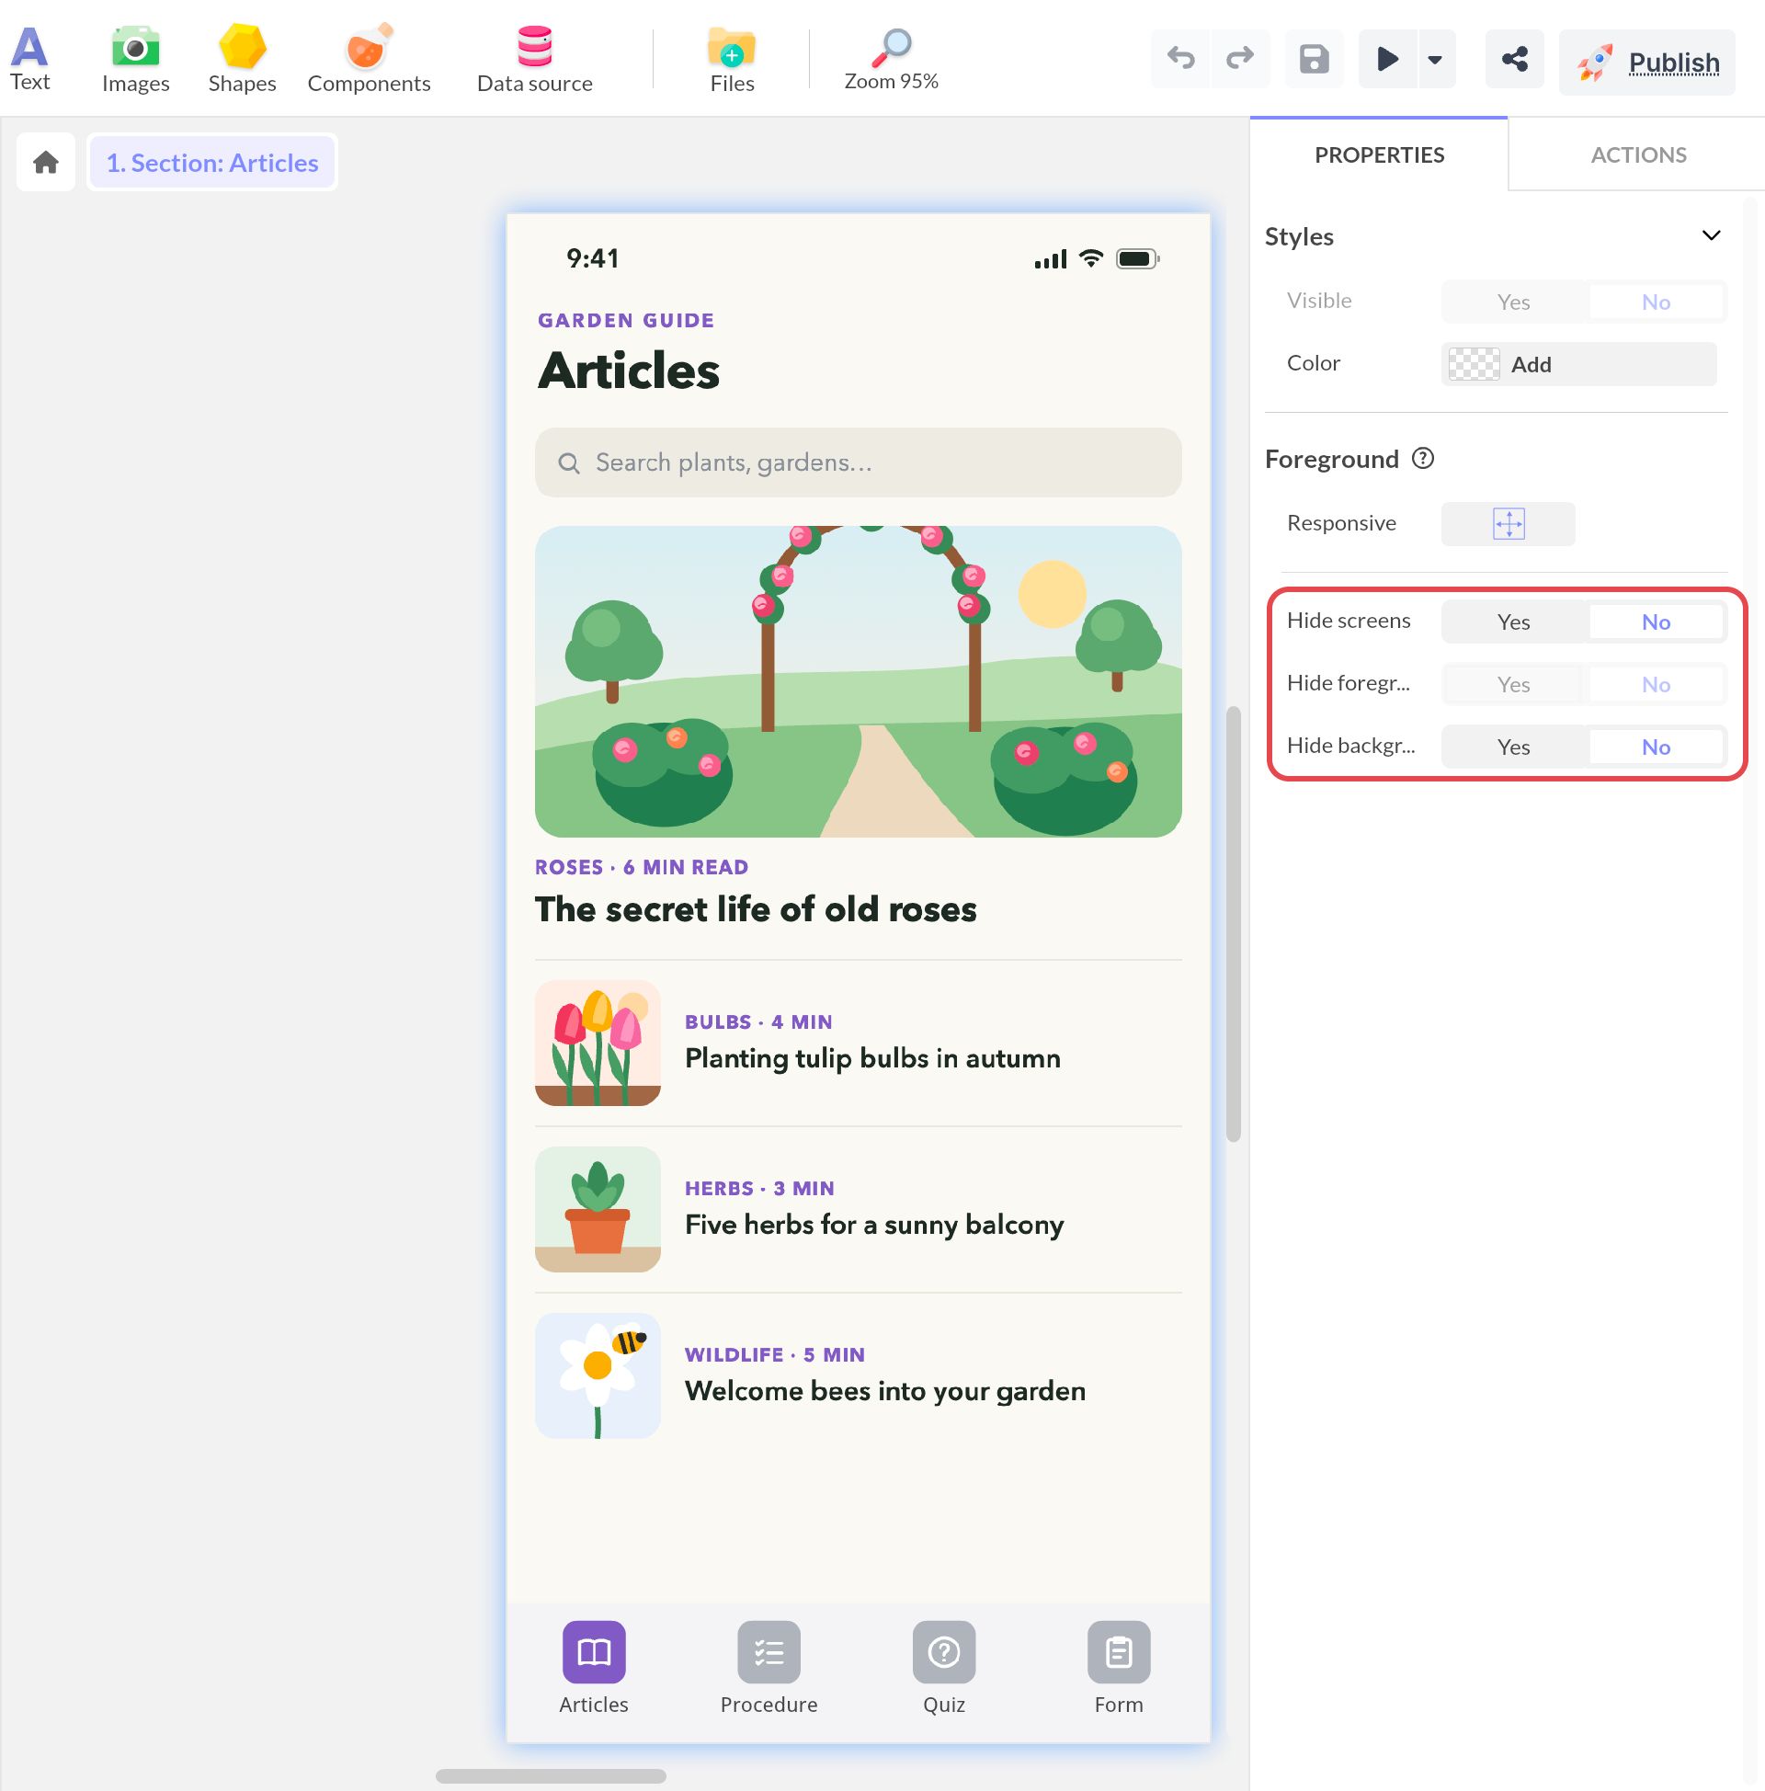Open the Quiz bottom nav tab

pyautogui.click(x=944, y=1669)
